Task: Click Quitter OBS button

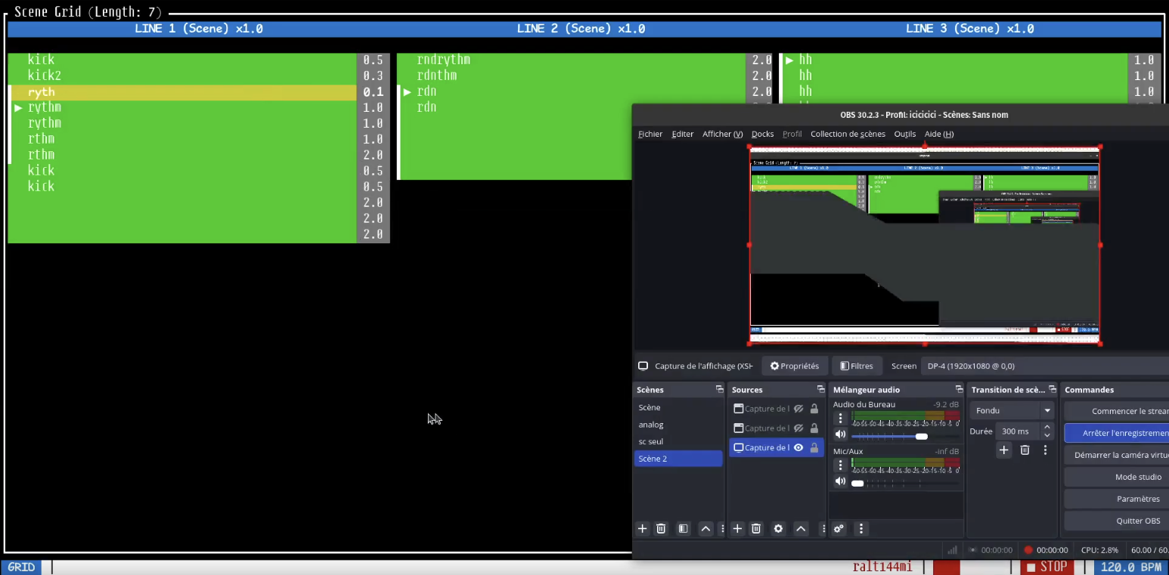Action: tap(1116, 521)
